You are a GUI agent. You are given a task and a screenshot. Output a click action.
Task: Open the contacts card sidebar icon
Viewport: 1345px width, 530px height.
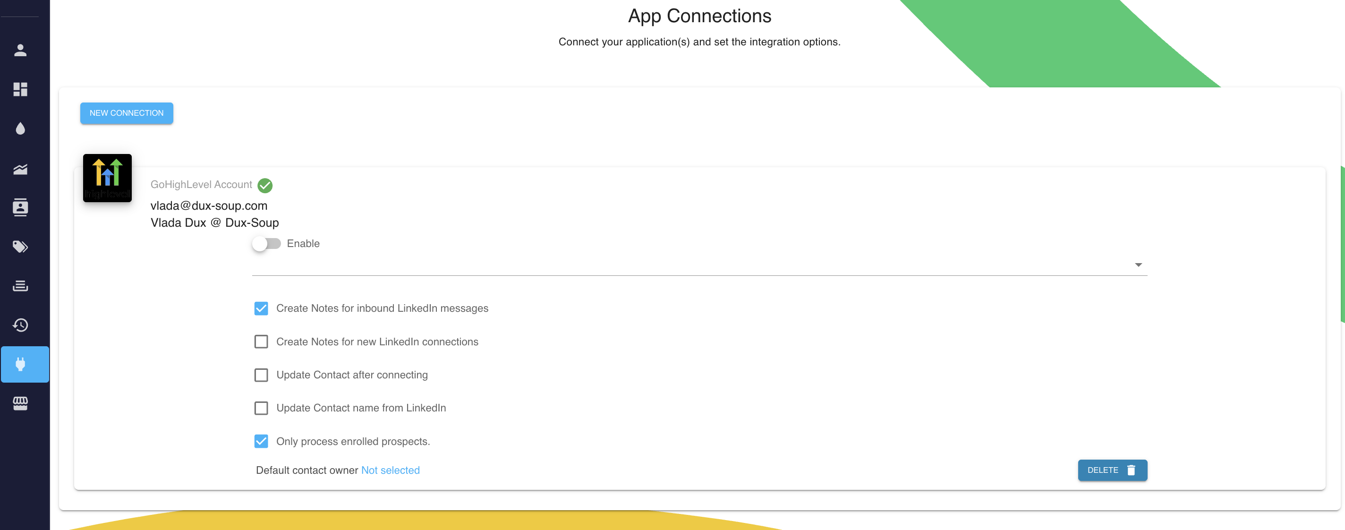coord(20,207)
